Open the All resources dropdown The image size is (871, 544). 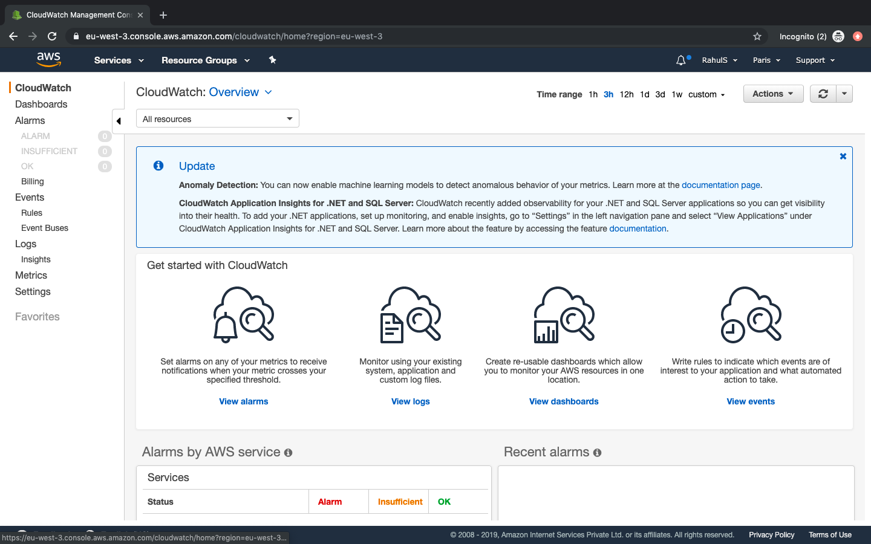tap(217, 118)
